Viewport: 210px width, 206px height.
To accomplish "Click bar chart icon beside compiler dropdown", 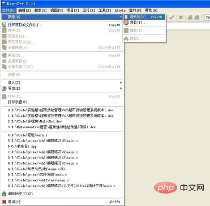I will pos(197,17).
